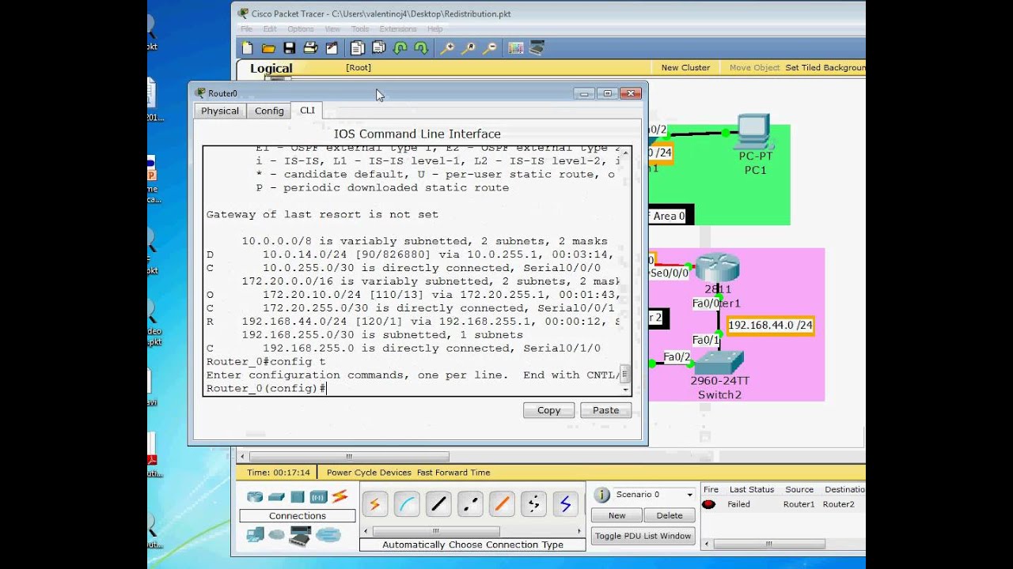
Task: Choose the Console cable connection icon
Action: tap(407, 503)
